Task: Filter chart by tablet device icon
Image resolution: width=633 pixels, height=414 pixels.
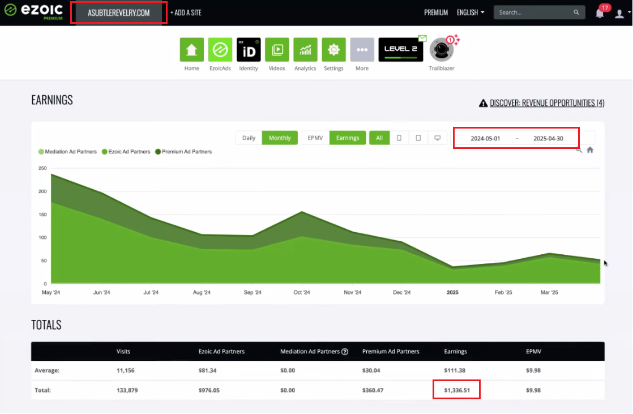Action: (x=418, y=138)
